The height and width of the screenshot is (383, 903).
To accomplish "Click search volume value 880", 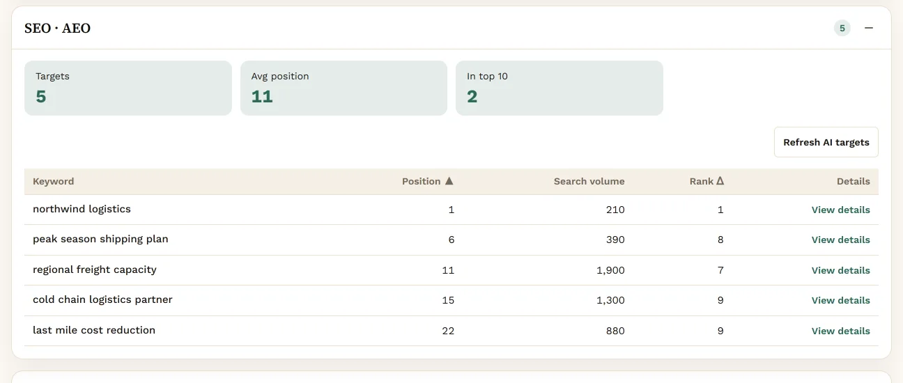I will pos(615,331).
